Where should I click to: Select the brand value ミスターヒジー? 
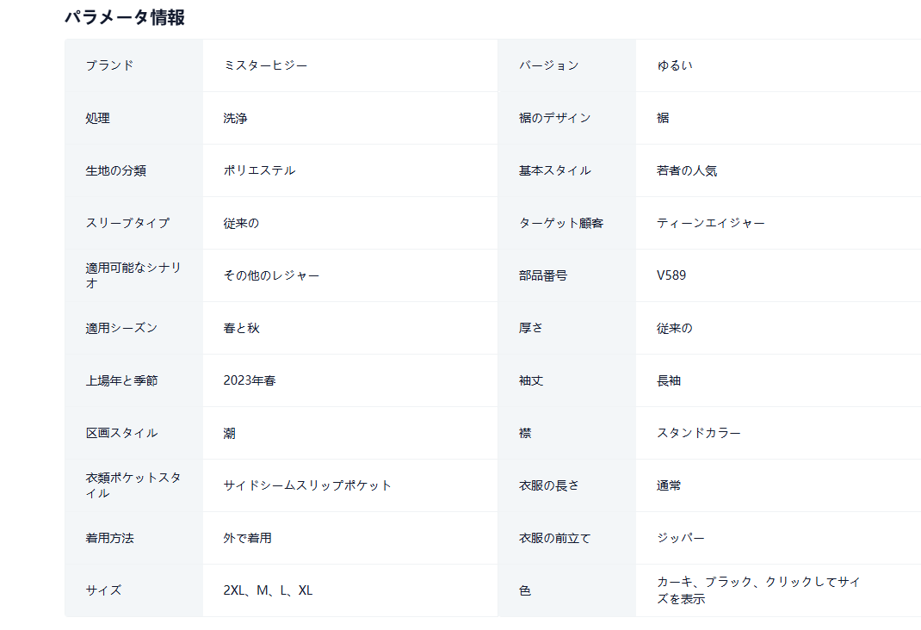tap(265, 65)
